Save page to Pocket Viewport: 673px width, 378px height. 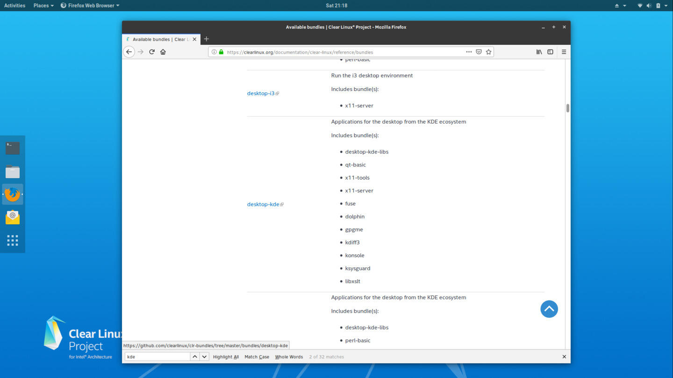tap(479, 52)
